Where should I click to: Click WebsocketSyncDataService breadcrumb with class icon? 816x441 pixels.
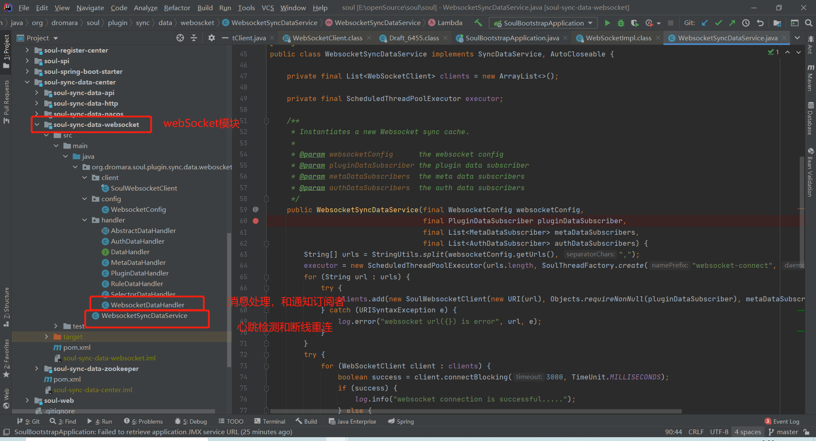coord(269,23)
